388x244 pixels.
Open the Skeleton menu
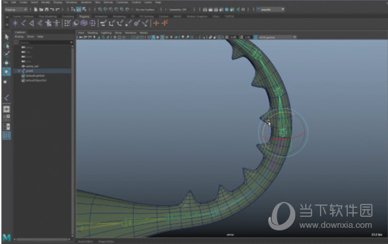point(86,2)
